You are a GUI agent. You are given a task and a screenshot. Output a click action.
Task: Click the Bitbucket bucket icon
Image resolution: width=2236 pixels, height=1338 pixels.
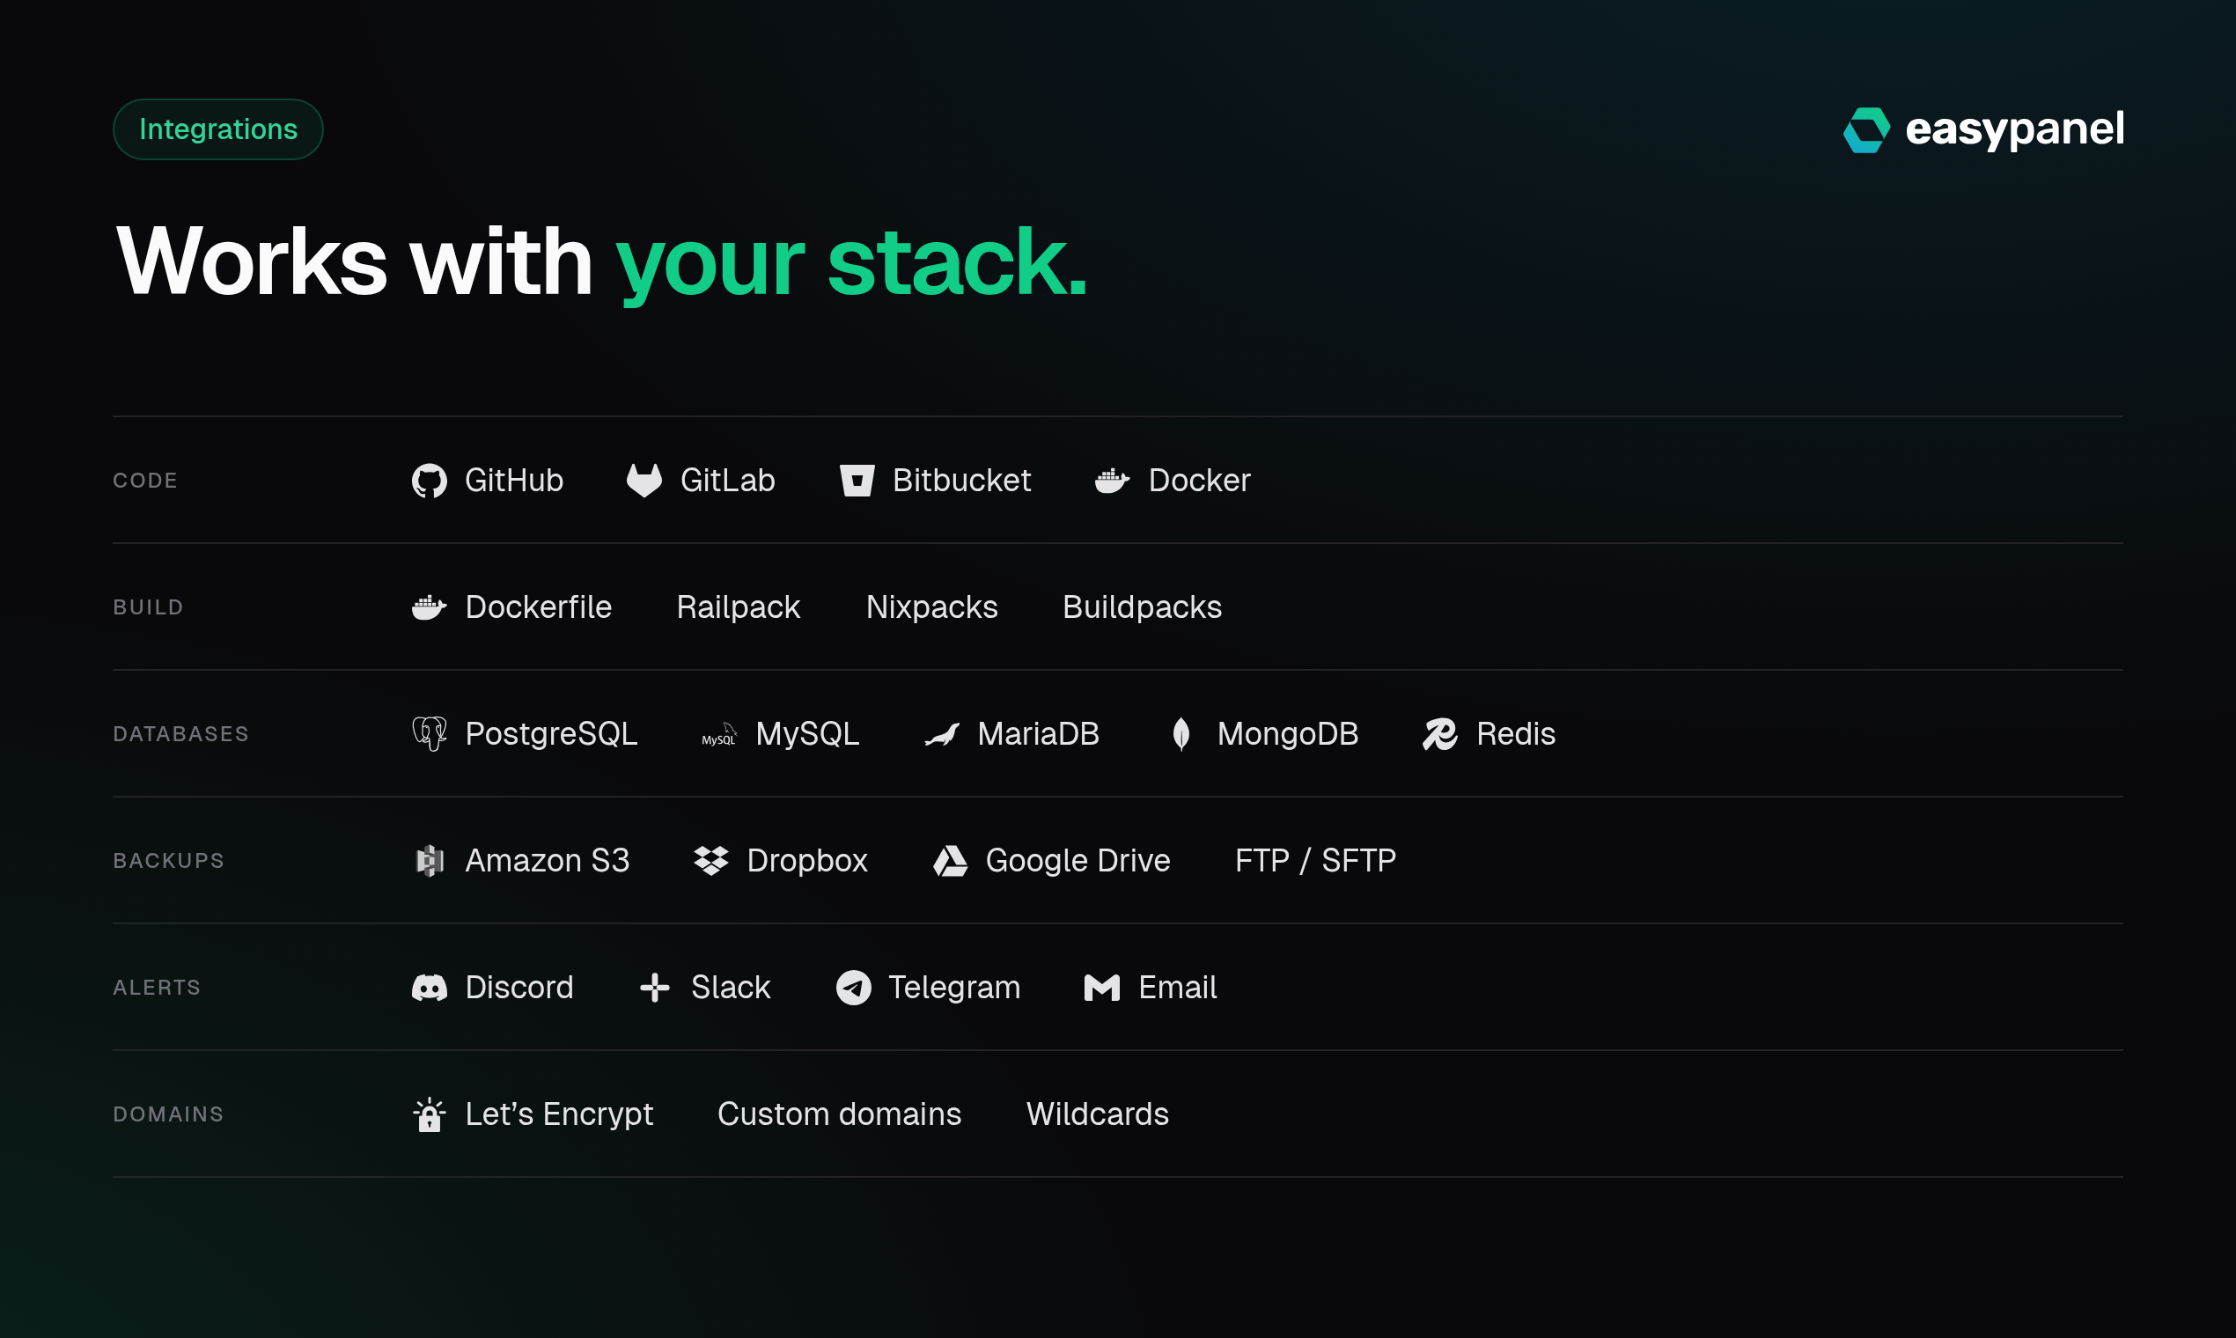pos(857,481)
